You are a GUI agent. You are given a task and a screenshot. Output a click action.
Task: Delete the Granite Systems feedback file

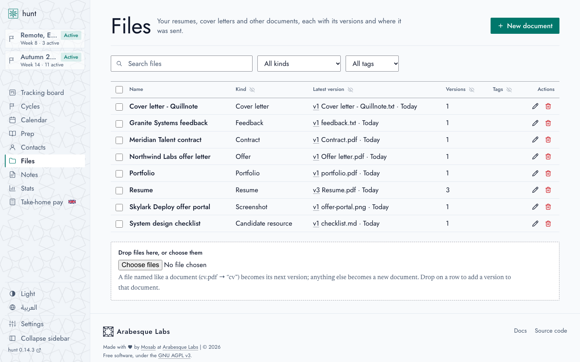pyautogui.click(x=548, y=123)
